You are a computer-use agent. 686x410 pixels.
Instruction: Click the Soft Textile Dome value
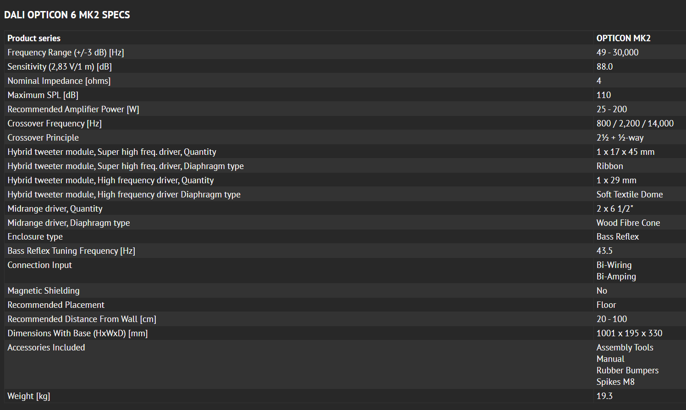click(629, 195)
